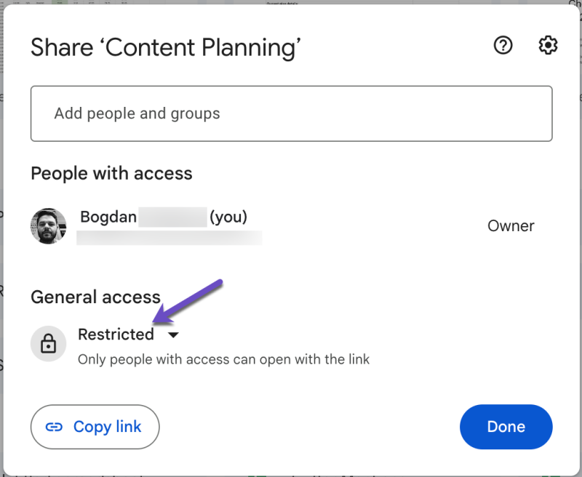Open sharing help via question mark icon

point(503,45)
